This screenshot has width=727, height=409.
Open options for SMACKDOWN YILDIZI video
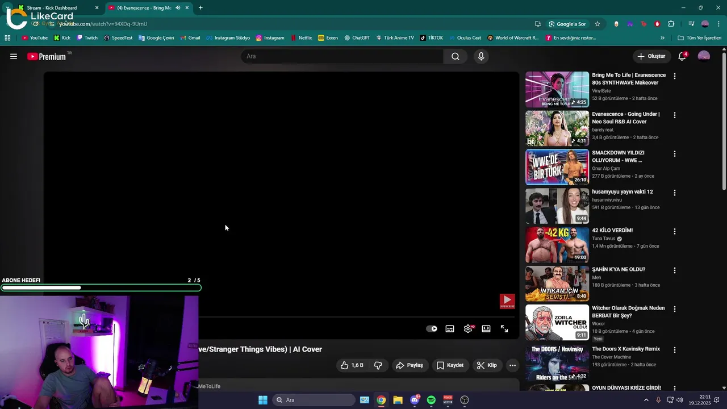pyautogui.click(x=675, y=154)
